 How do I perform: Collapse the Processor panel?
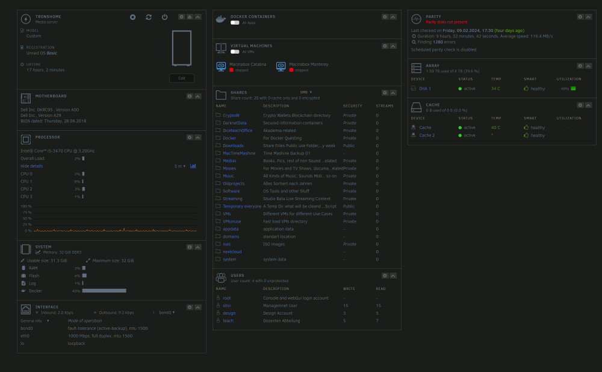(197, 137)
